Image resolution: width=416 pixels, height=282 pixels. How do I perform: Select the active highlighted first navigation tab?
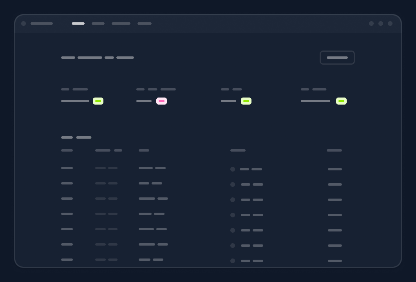coord(78,23)
